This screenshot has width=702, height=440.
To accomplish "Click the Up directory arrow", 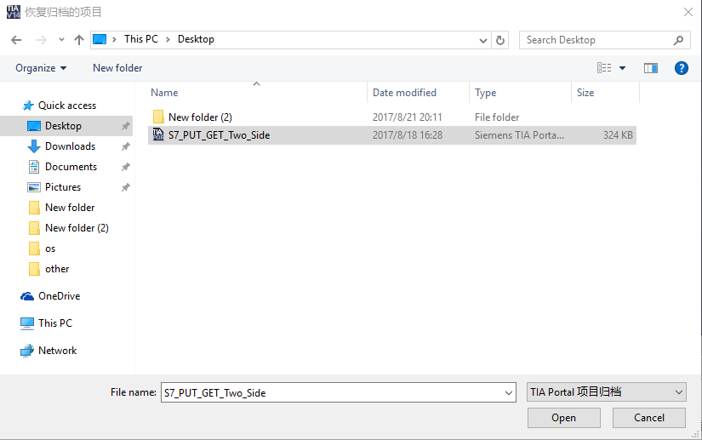I will point(79,40).
